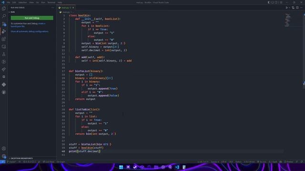The image size is (305, 171).
Task: Click the Spell checker status item
Action: (x=273, y=161)
